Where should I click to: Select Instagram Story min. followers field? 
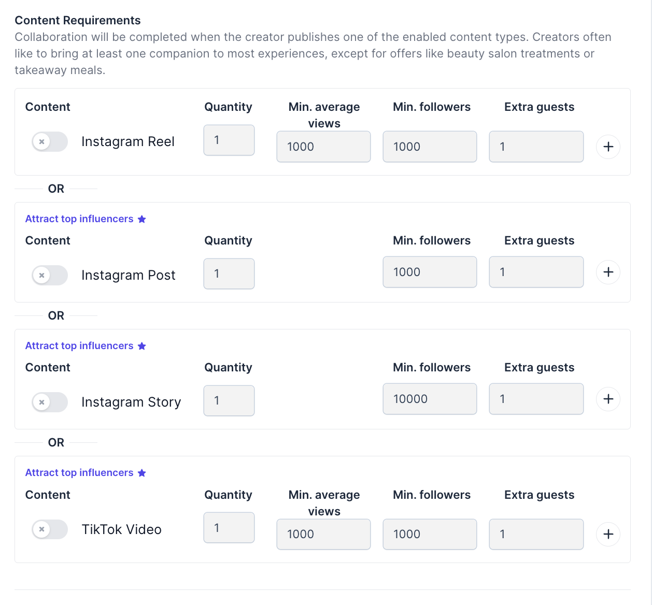click(x=430, y=399)
